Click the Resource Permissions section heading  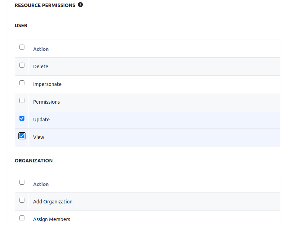coord(45,5)
